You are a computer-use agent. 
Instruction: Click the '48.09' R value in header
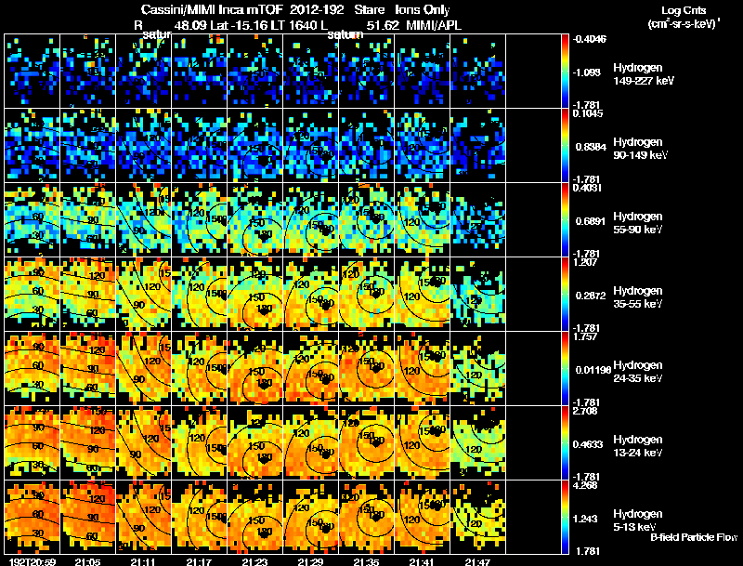(190, 25)
